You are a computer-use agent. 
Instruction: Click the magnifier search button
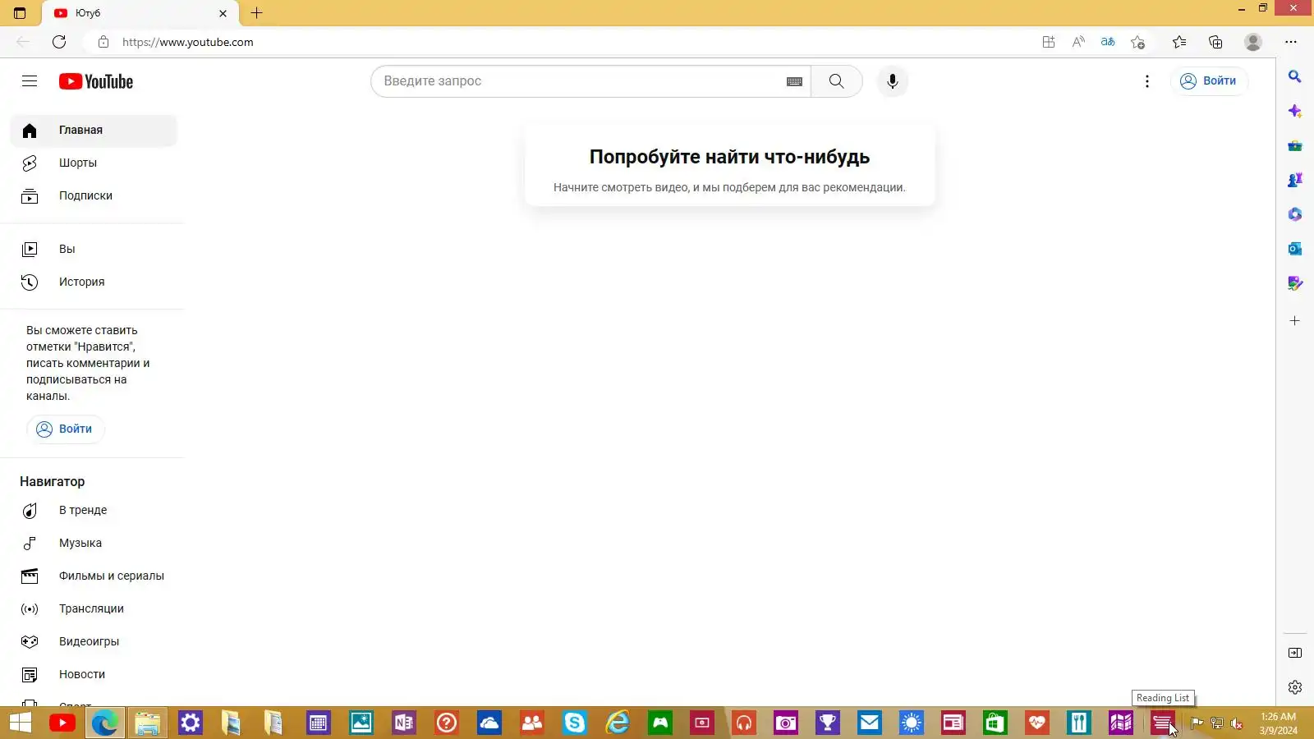pyautogui.click(x=836, y=81)
